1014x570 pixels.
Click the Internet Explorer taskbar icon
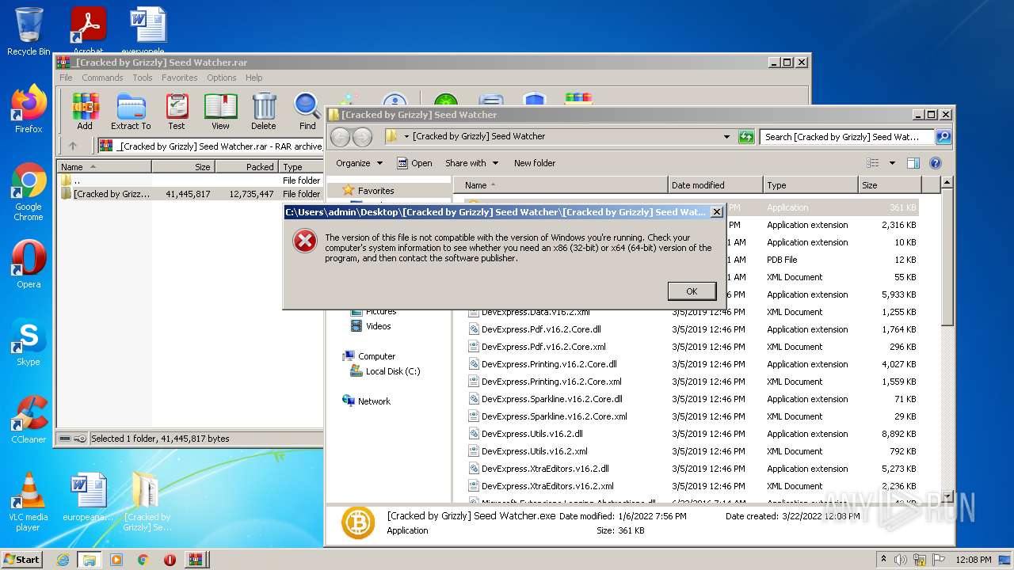tap(63, 560)
